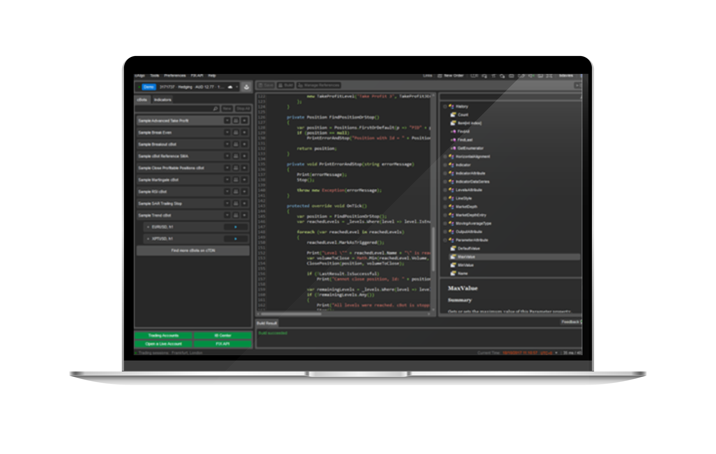This screenshot has height=454, width=716.
Task: Click the IB Center button
Action: 223,336
